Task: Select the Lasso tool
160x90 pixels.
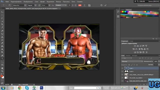Action: 2,18
